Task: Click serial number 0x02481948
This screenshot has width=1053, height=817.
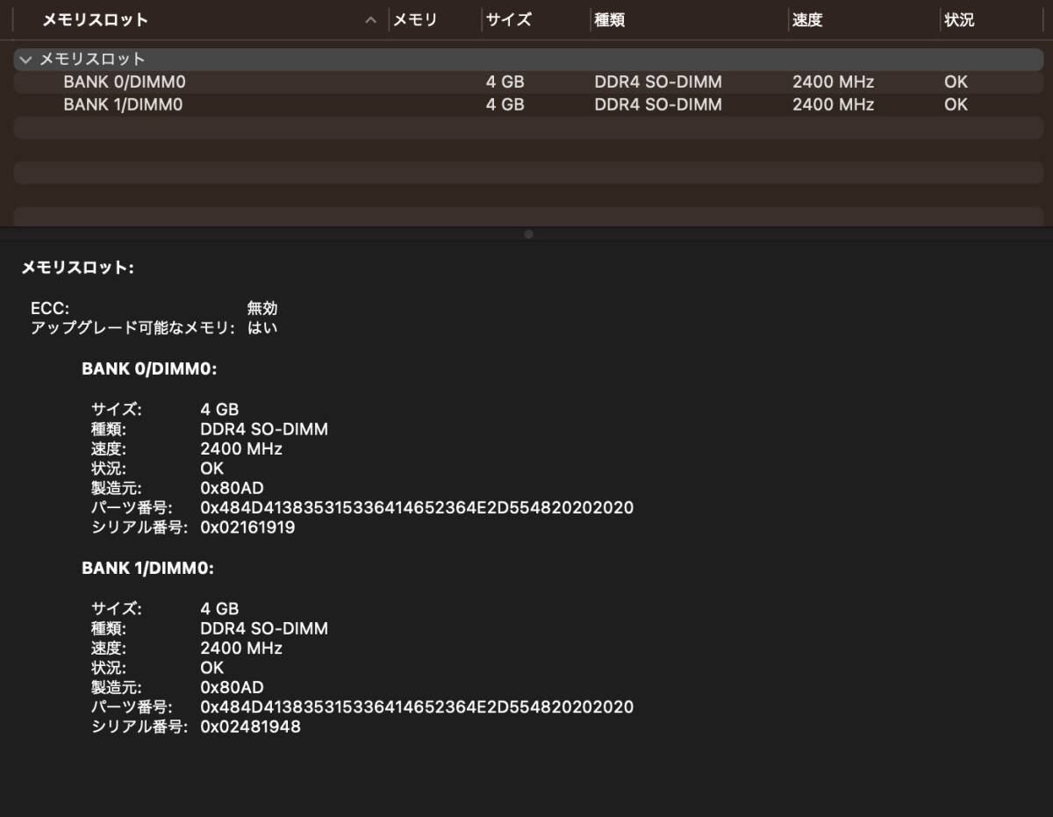Action: [x=250, y=727]
